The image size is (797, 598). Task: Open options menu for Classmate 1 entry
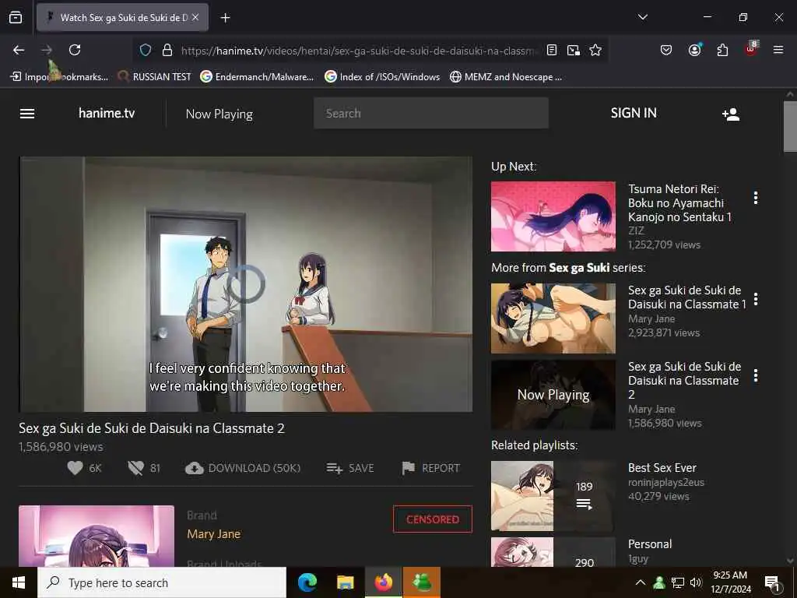[x=756, y=299]
